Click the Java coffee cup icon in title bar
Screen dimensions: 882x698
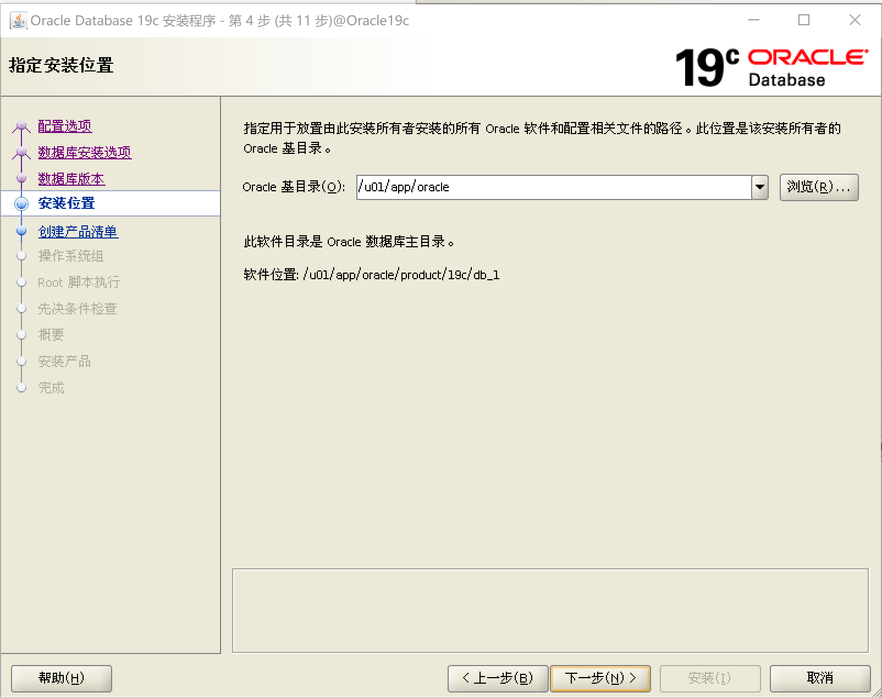pos(18,20)
